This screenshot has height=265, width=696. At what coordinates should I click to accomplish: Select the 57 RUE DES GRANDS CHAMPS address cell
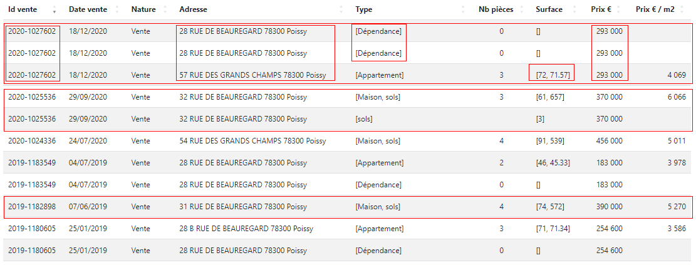[253, 75]
